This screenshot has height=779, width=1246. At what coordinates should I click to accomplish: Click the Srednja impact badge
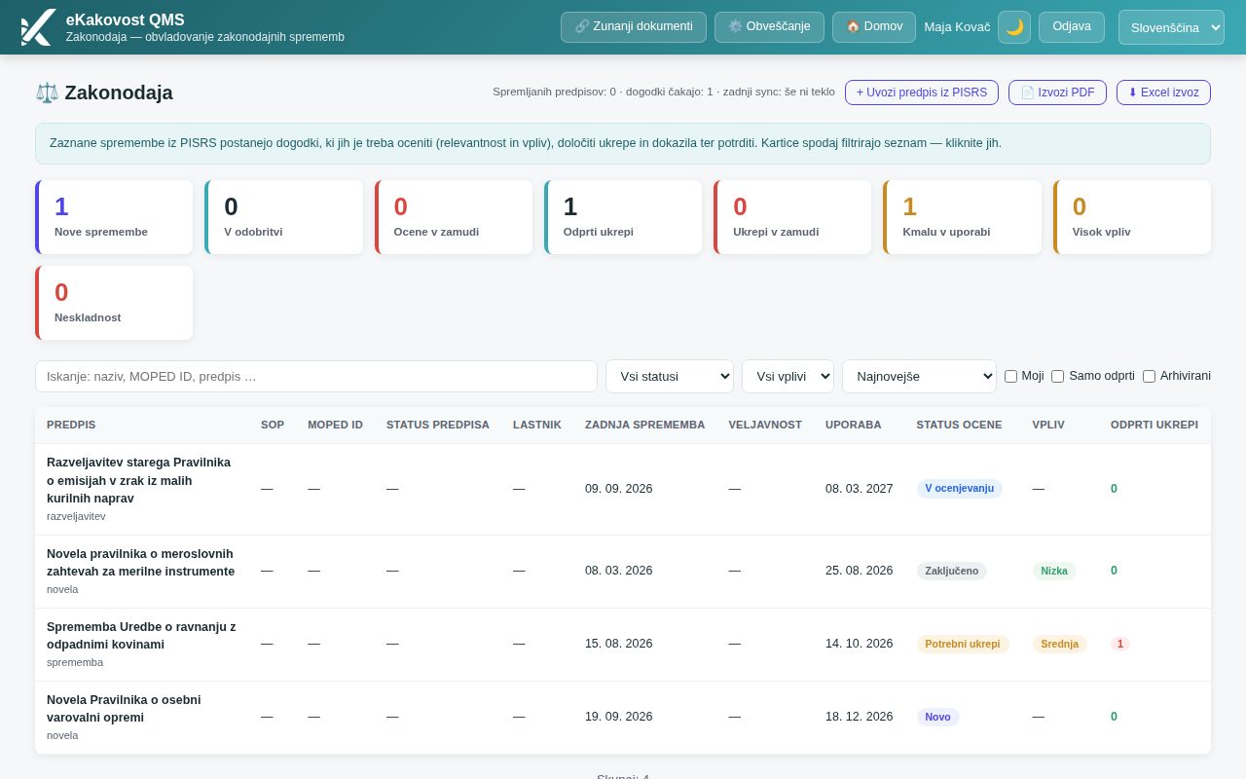click(1059, 644)
